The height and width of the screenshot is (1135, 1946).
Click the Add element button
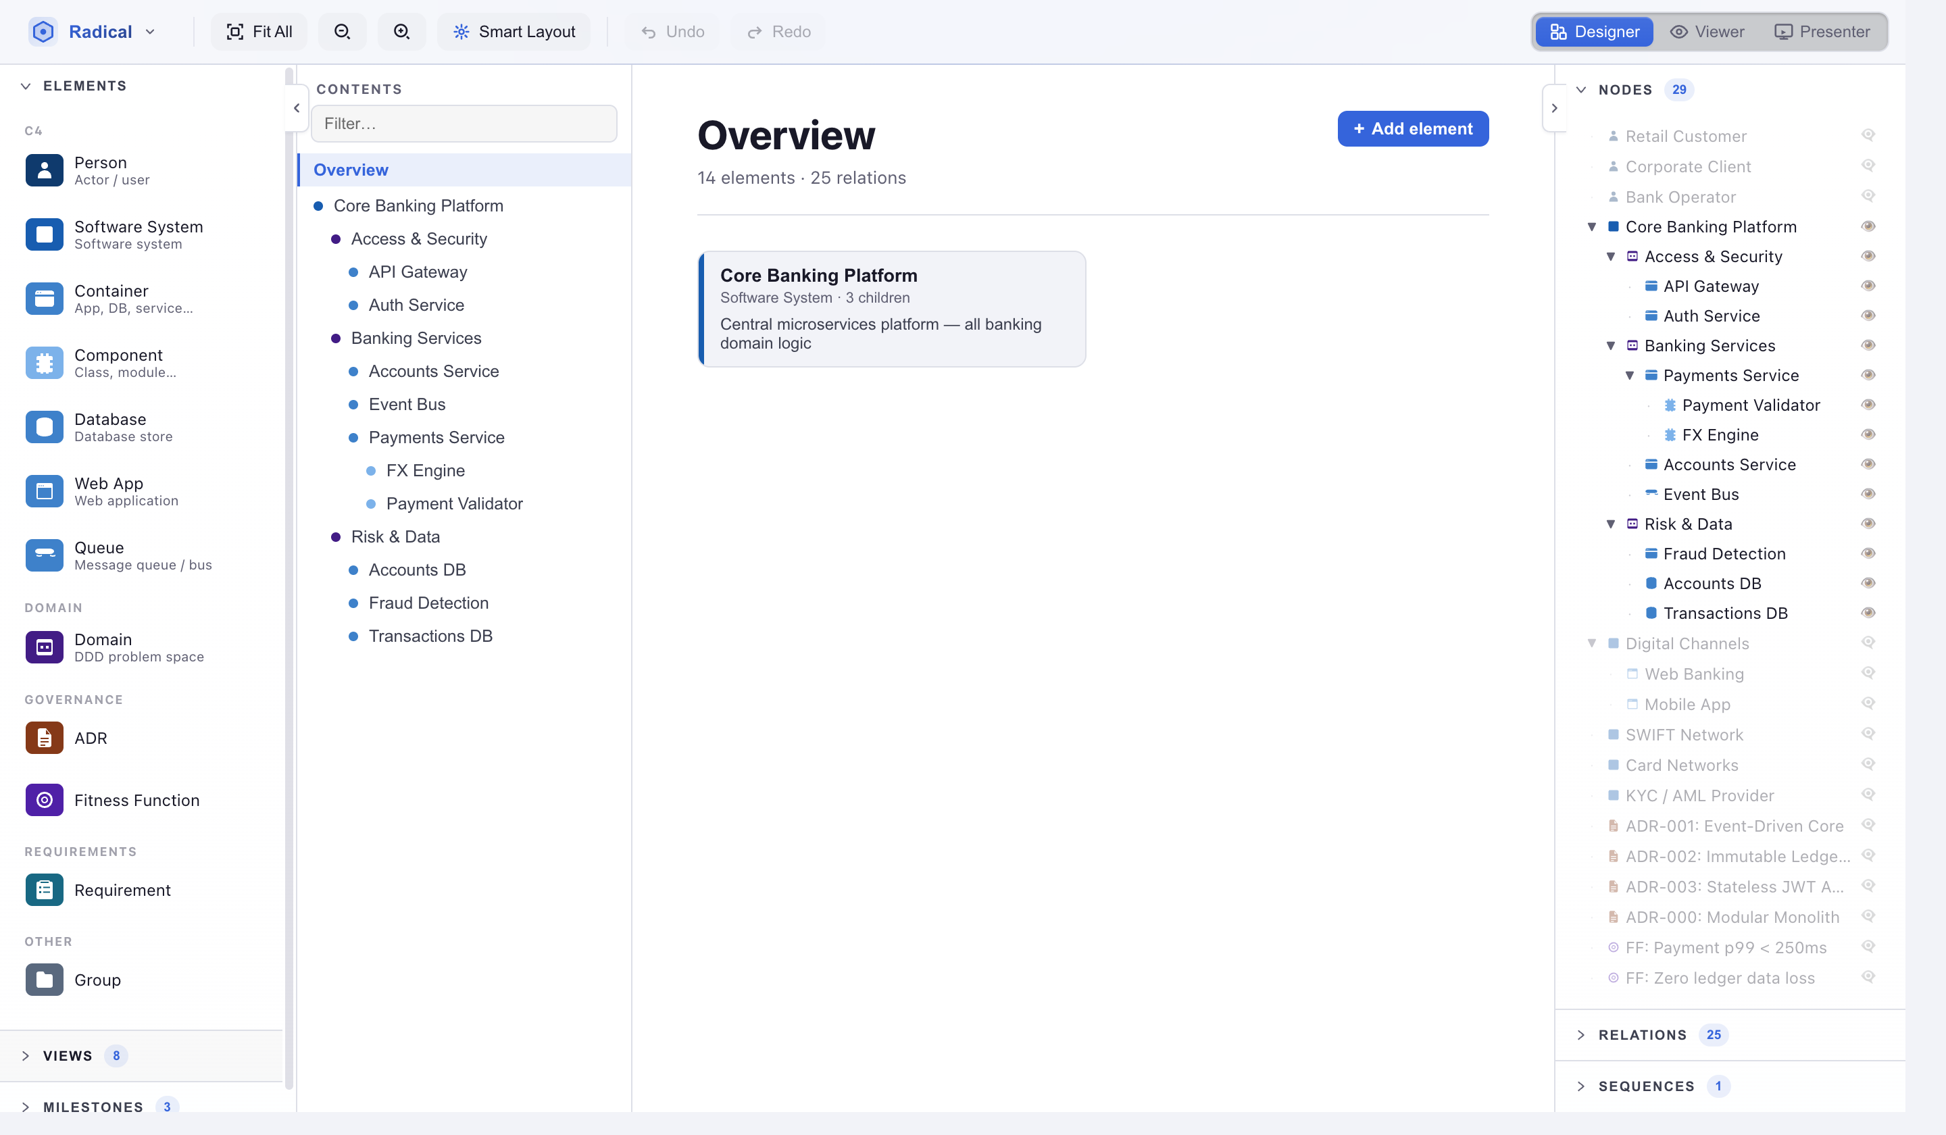[1412, 129]
